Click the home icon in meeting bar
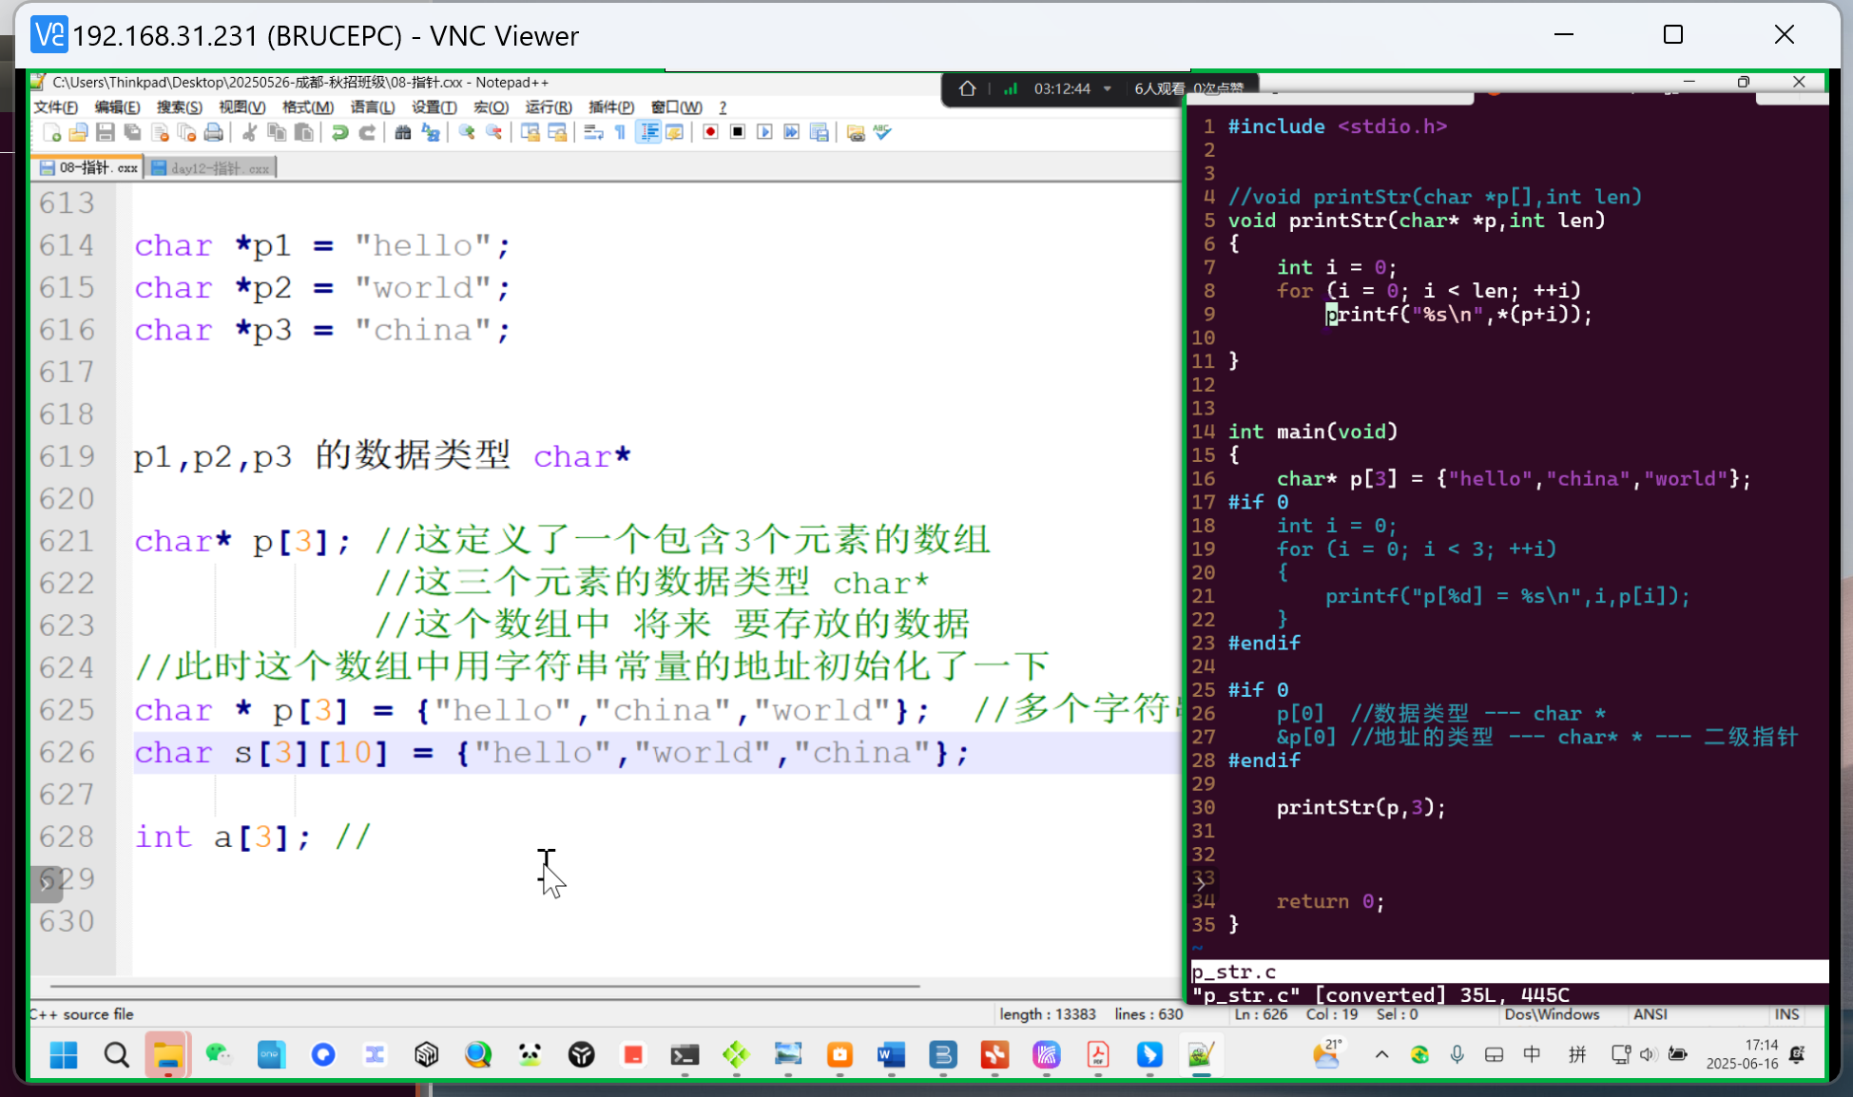Viewport: 1853px width, 1097px height. coord(967,88)
